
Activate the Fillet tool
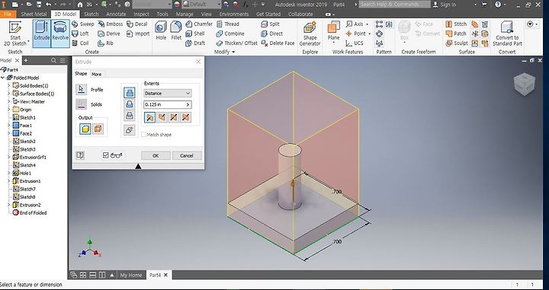point(176,30)
